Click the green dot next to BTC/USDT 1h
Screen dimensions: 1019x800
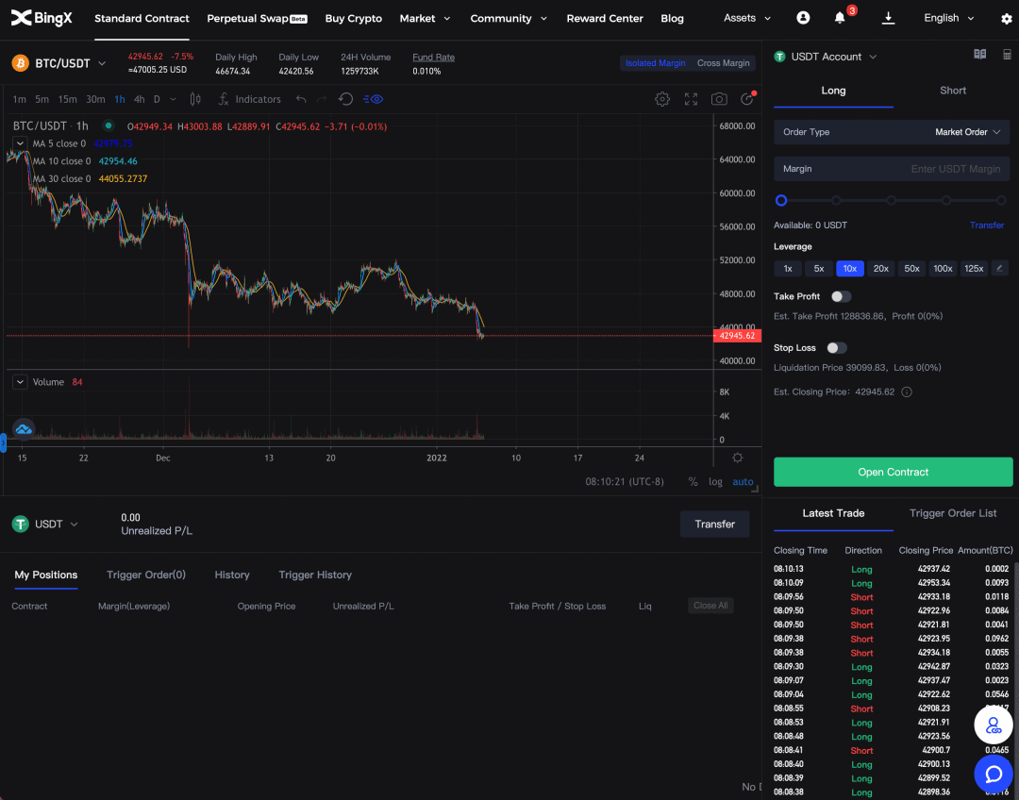point(109,126)
